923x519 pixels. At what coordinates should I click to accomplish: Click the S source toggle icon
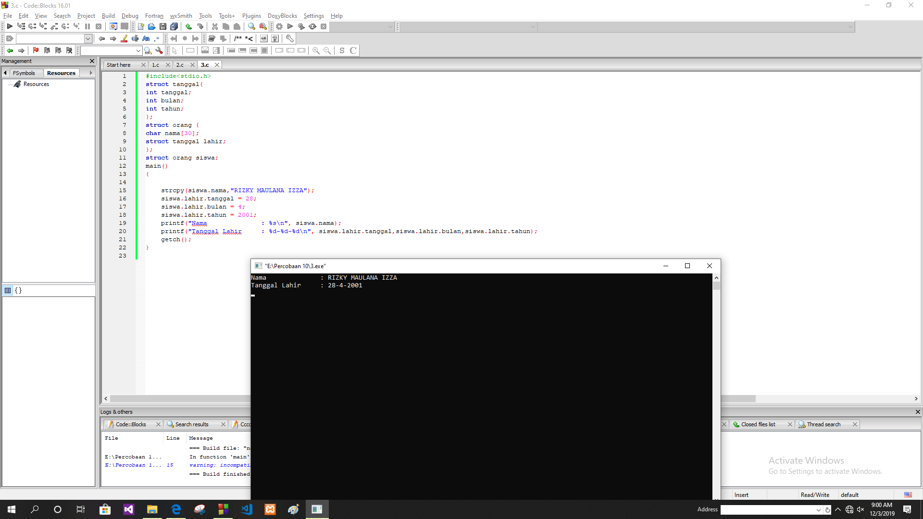342,50
